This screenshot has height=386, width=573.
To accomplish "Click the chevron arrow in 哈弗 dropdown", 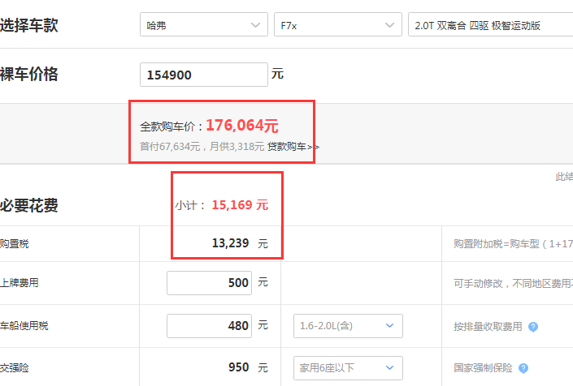I will pos(255,25).
